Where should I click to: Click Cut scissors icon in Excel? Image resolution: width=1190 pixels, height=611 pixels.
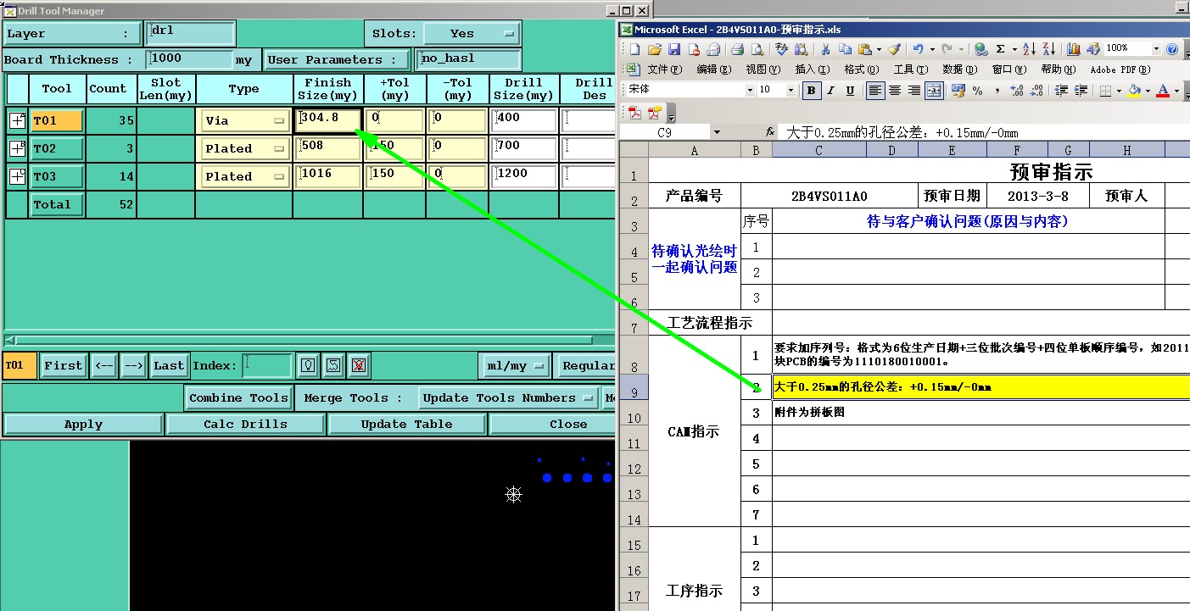click(825, 49)
